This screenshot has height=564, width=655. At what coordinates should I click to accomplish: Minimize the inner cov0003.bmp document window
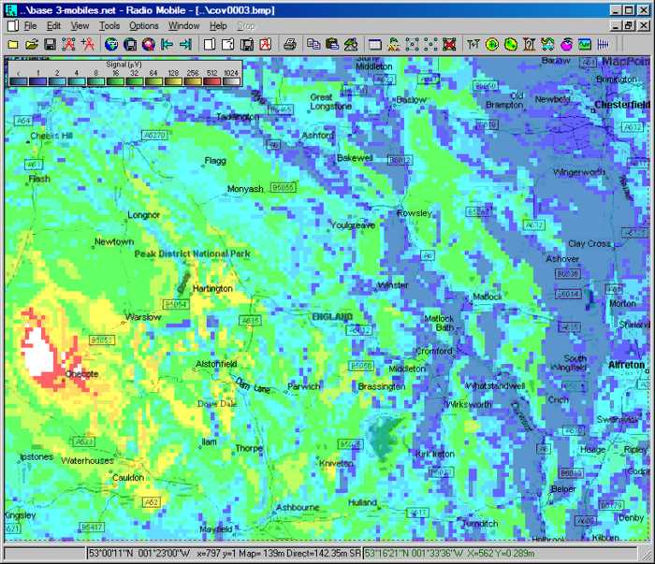point(616,26)
